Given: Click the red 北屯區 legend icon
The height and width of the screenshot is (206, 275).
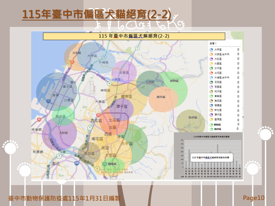Looking at the screenshot, I should pos(211,73).
